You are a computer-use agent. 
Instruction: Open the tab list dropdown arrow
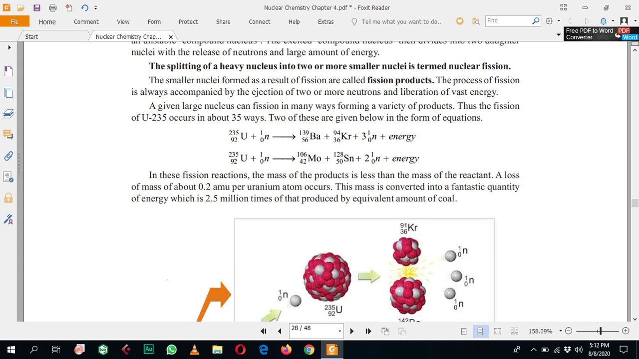tap(558, 35)
